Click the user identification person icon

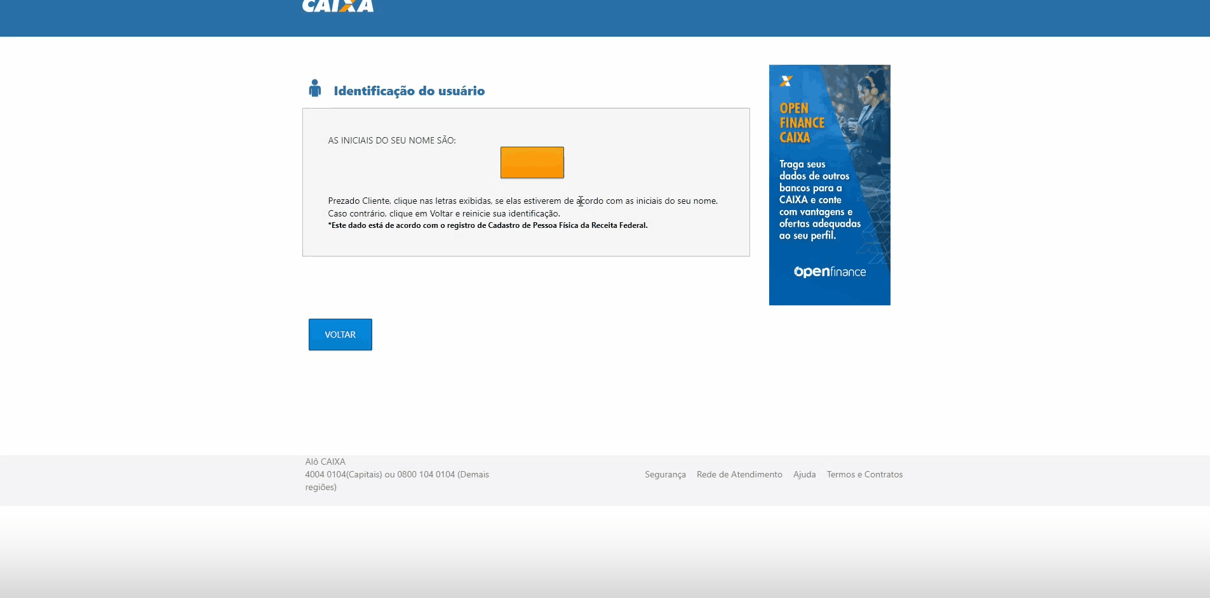tap(315, 88)
